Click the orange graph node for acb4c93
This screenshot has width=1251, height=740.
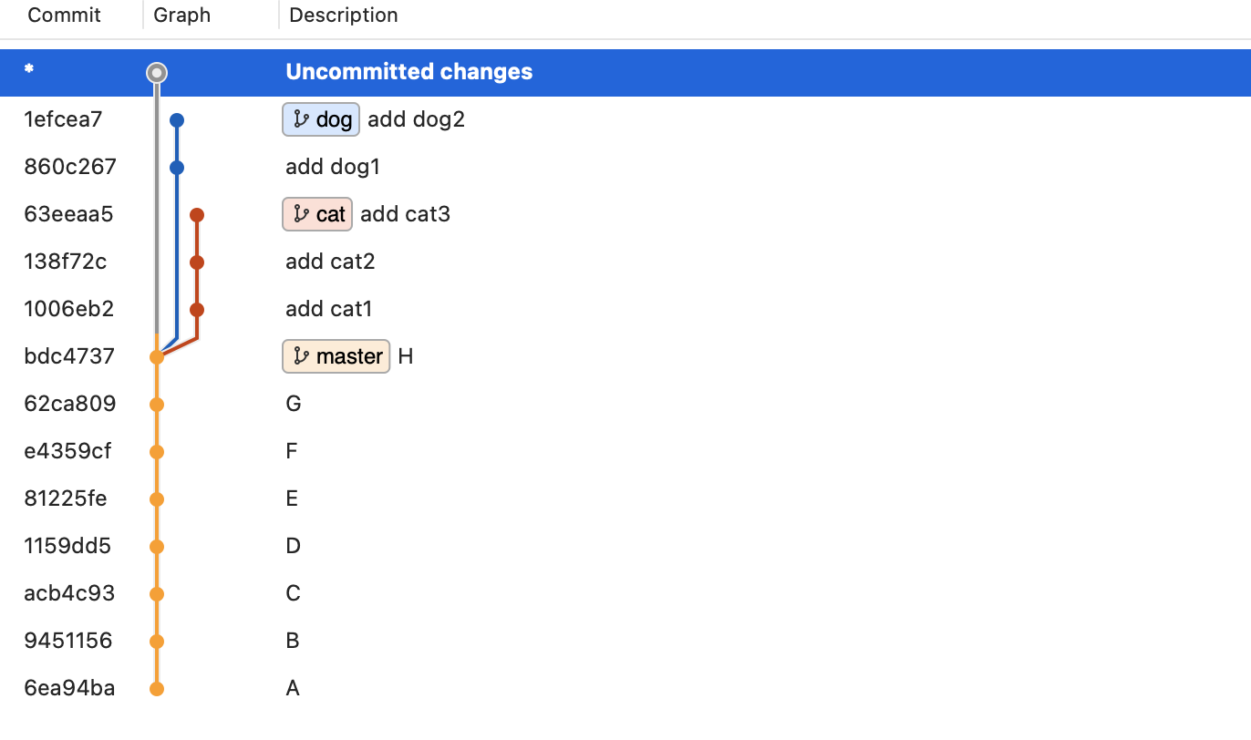coord(157,594)
